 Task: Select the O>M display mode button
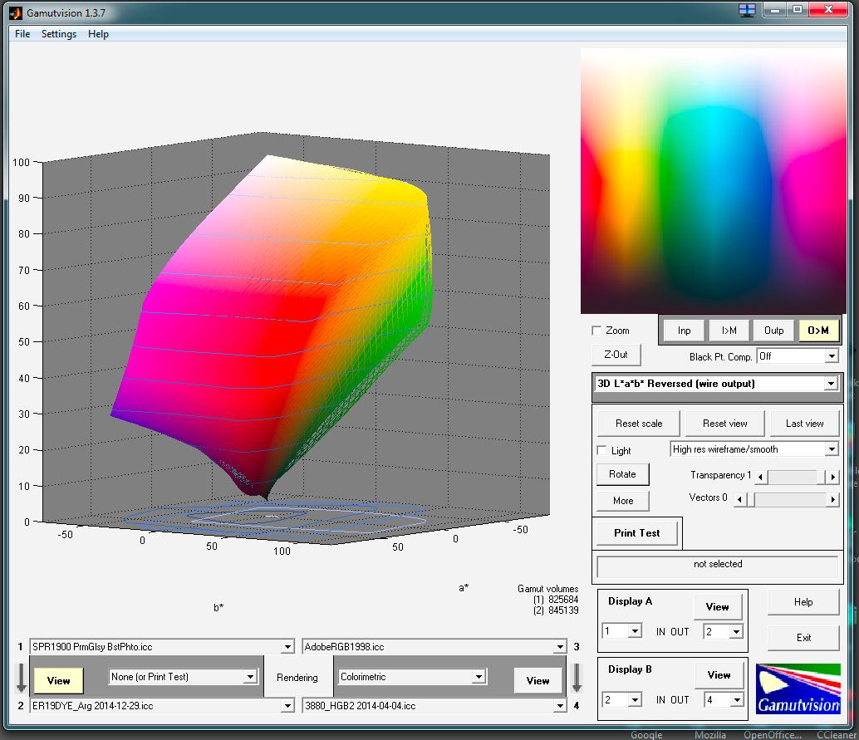[818, 331]
